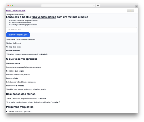
Task: Click the 'Guia prático exclusivo' label
Action: [x=15, y=14]
